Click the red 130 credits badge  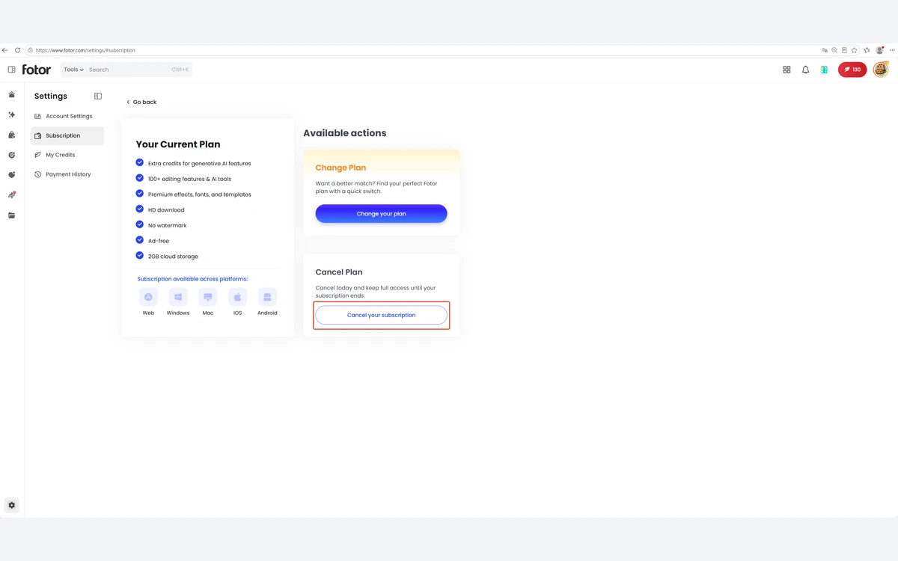click(x=852, y=70)
